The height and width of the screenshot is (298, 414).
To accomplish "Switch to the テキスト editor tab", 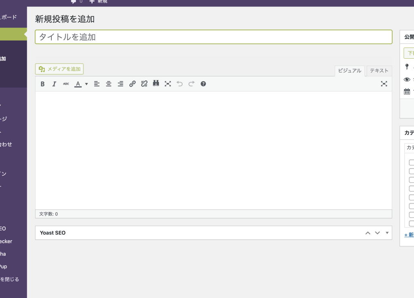I will 379,71.
